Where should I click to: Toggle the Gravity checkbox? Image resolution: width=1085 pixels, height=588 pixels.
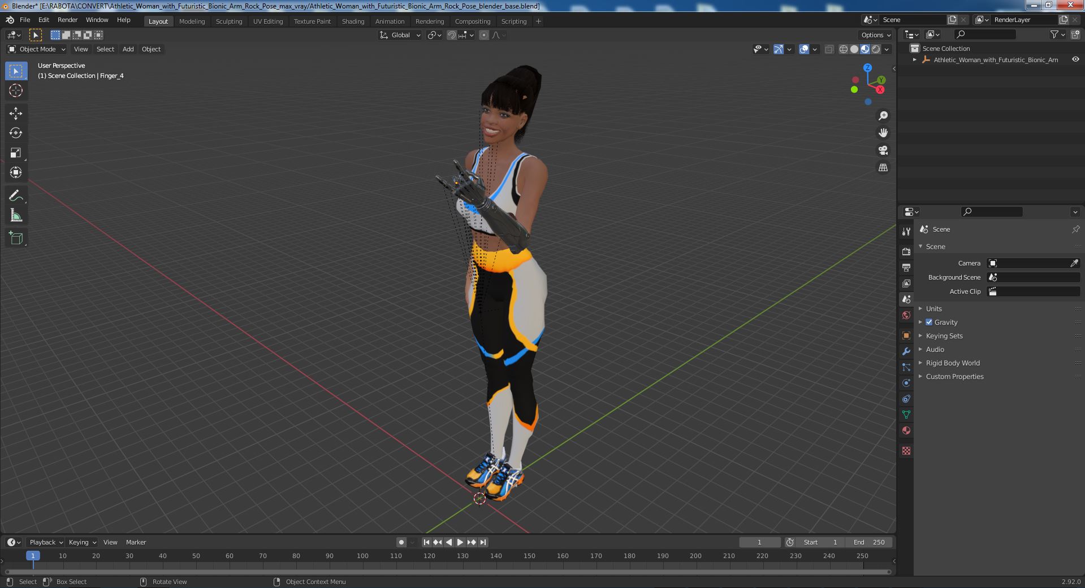[x=929, y=322]
